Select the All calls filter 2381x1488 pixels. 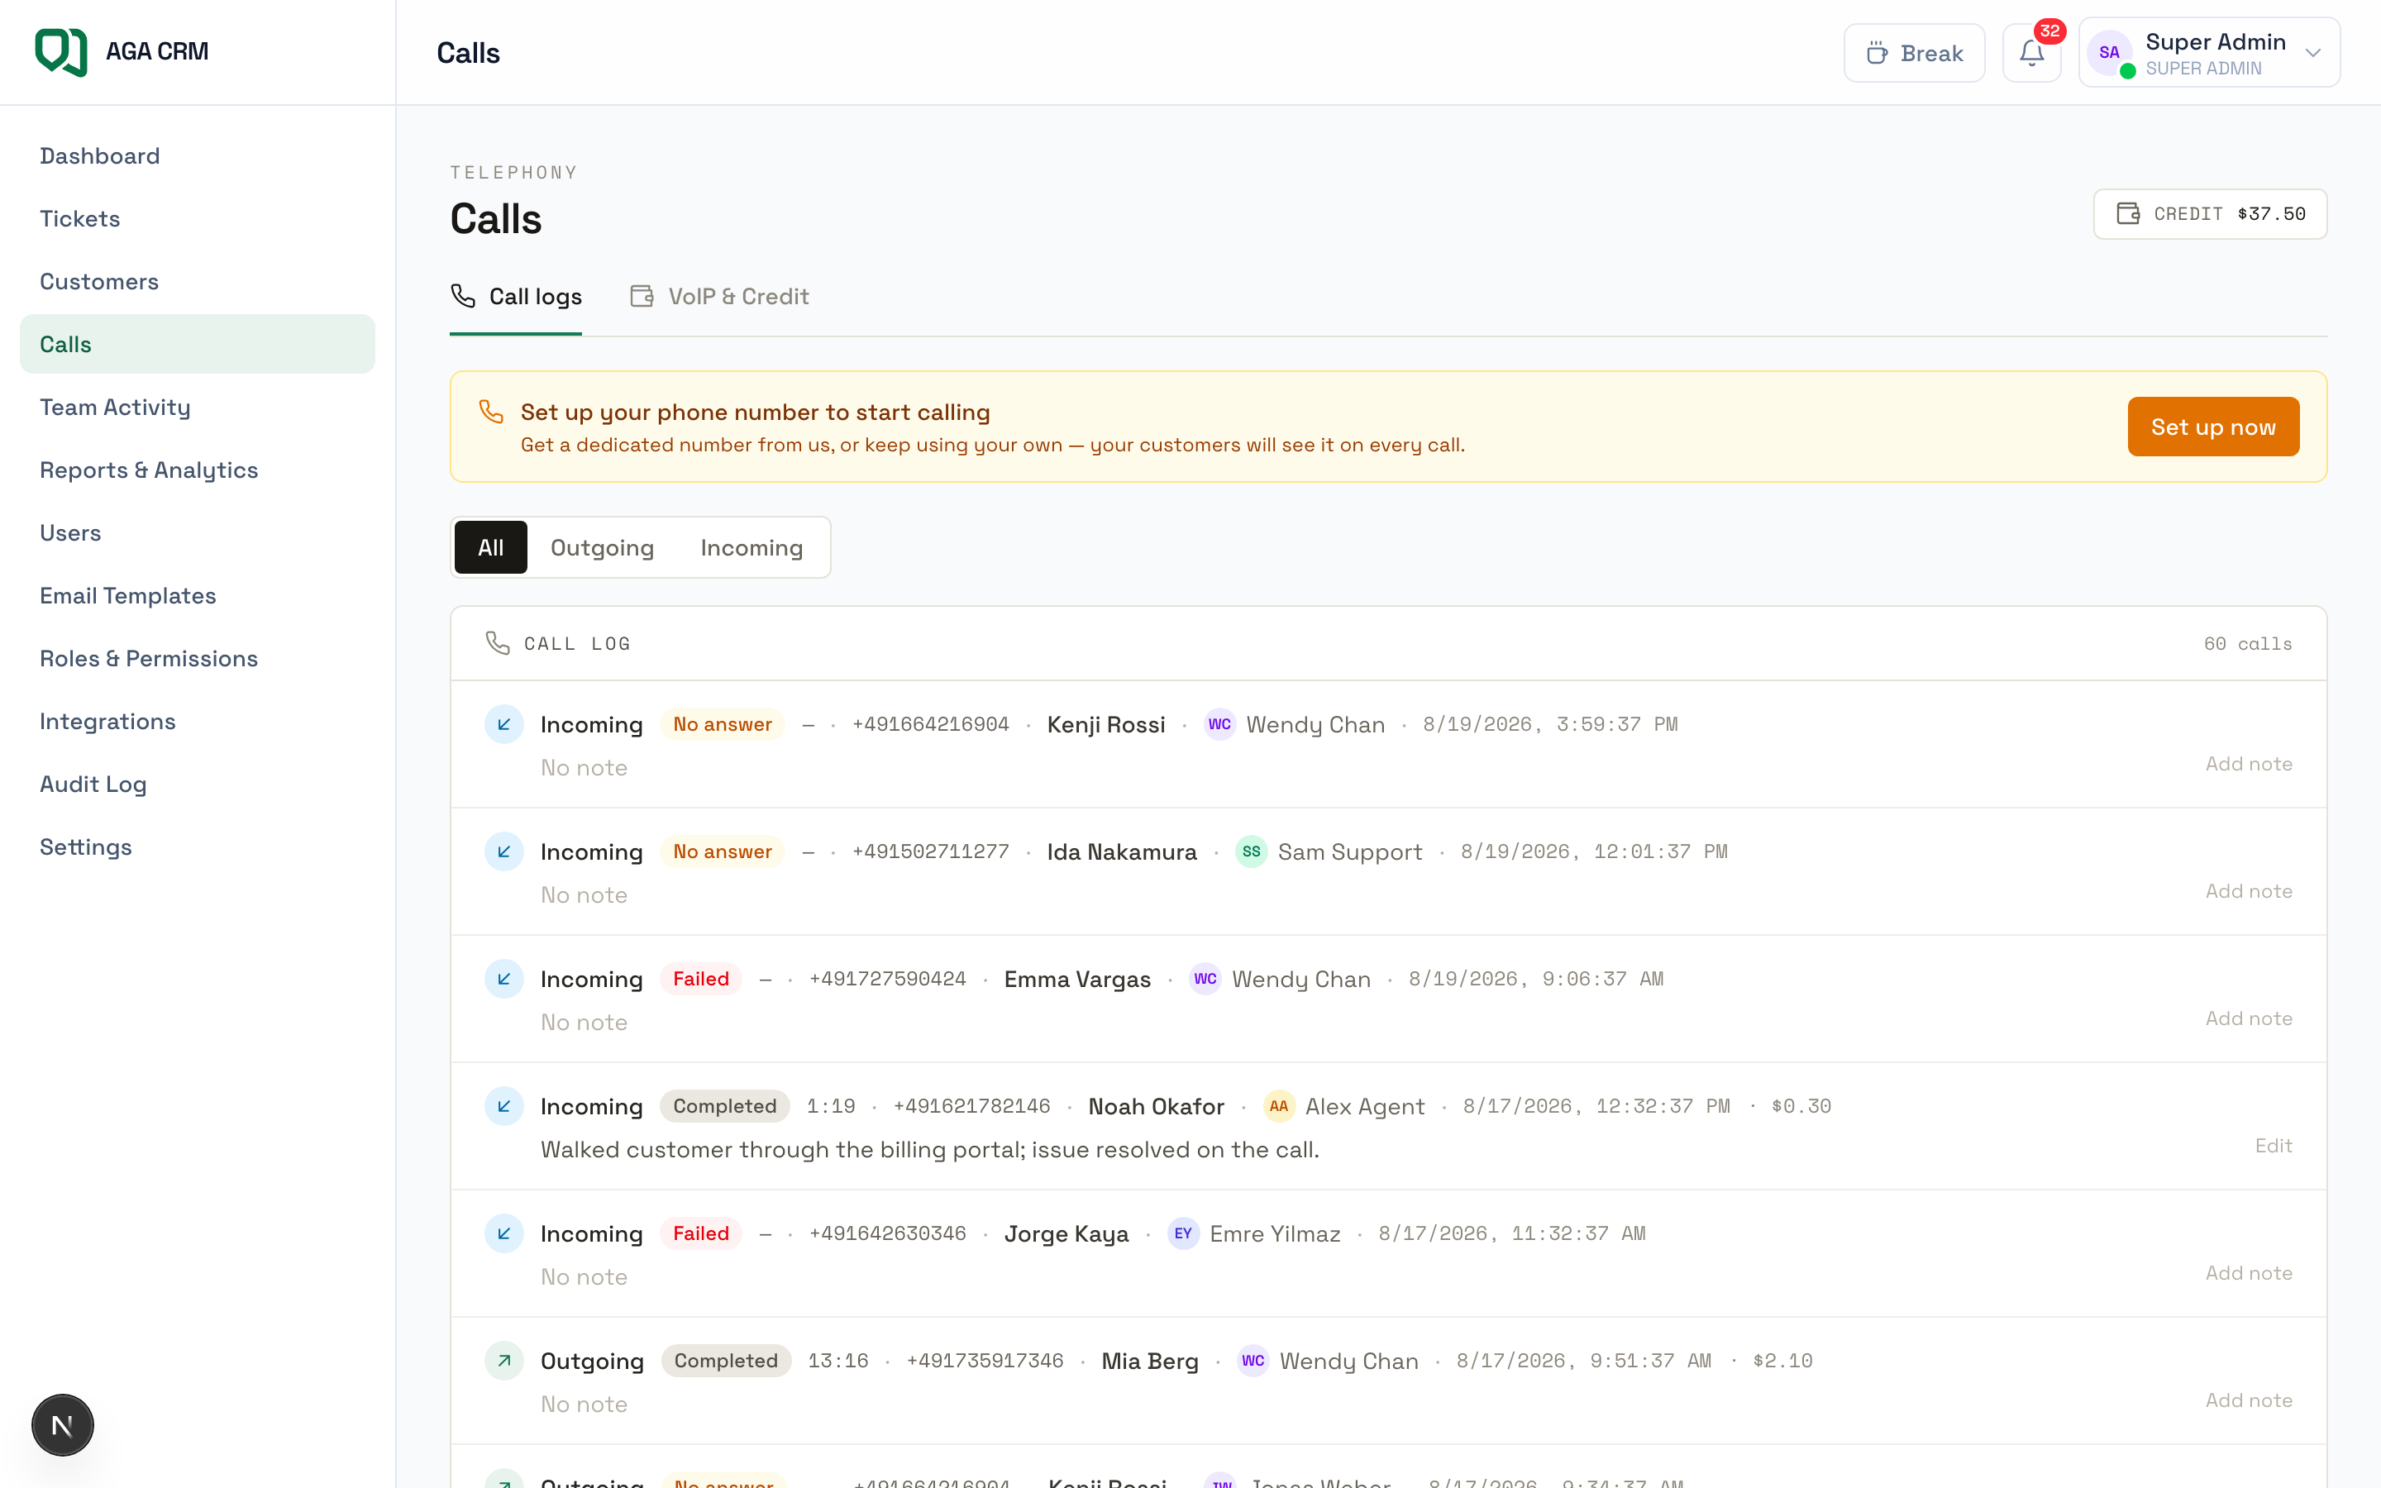pos(490,547)
